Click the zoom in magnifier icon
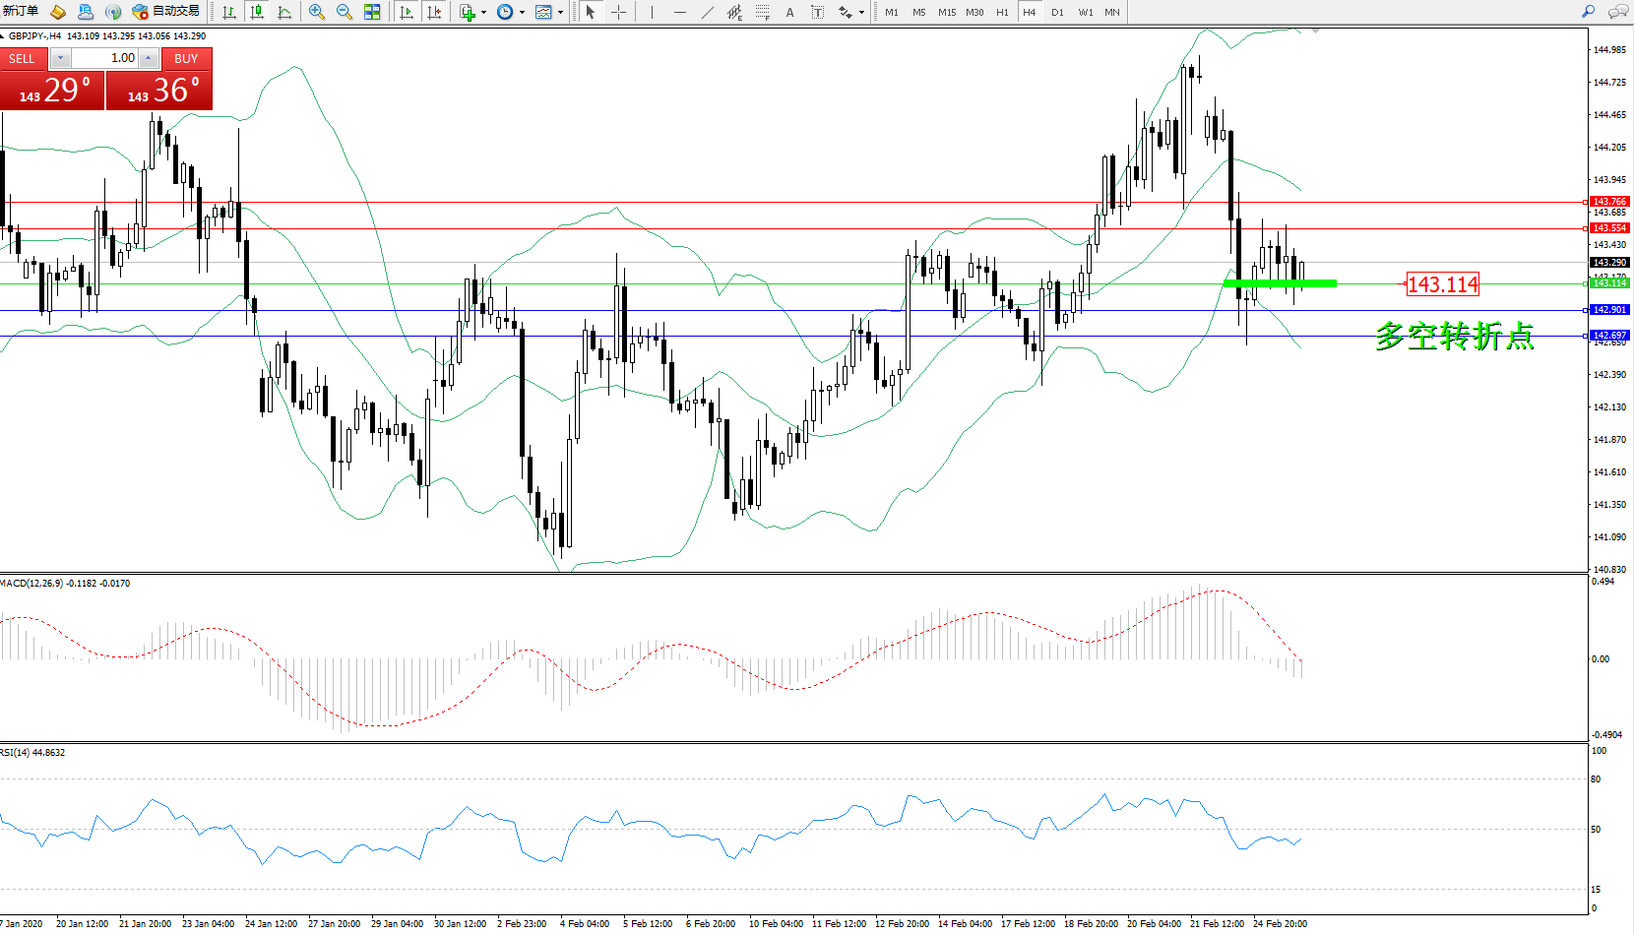 [317, 12]
